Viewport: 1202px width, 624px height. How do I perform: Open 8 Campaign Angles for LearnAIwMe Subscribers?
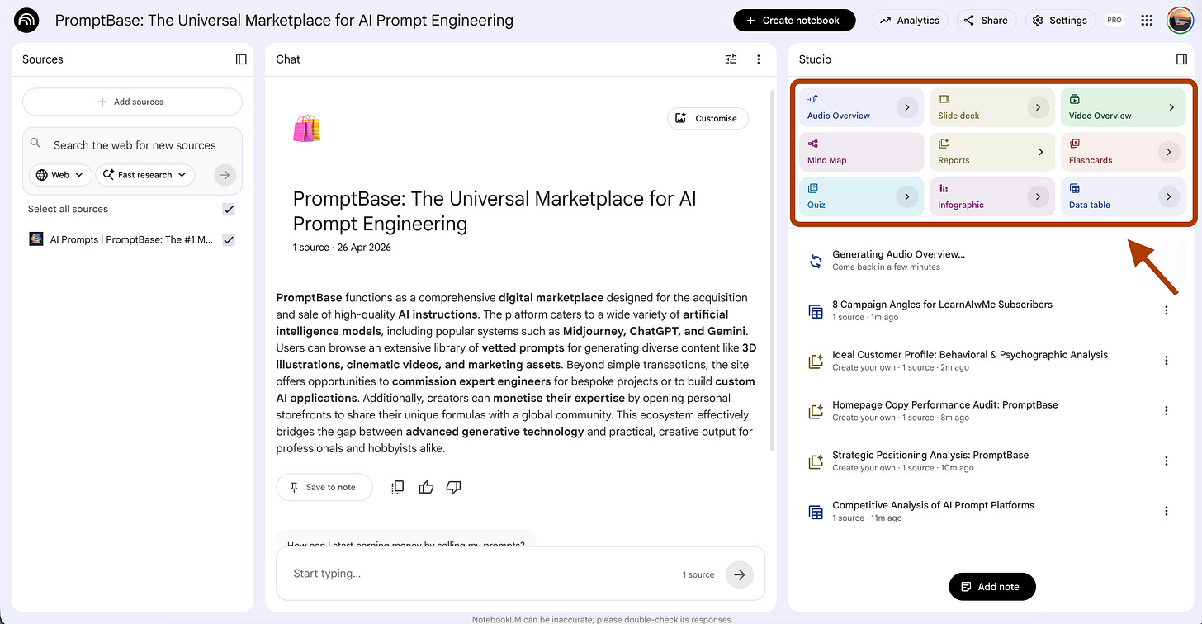942,305
